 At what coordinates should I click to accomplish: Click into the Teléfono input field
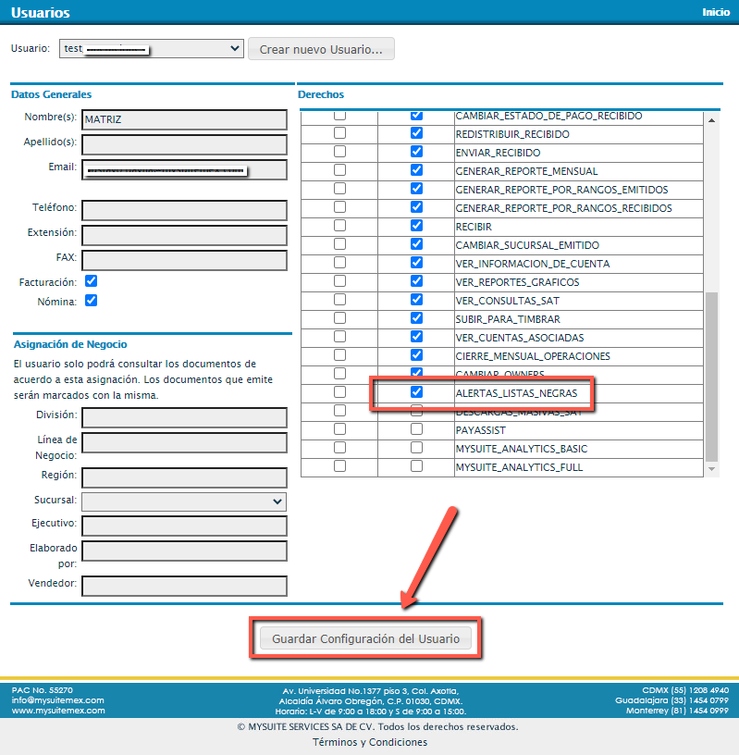184,210
